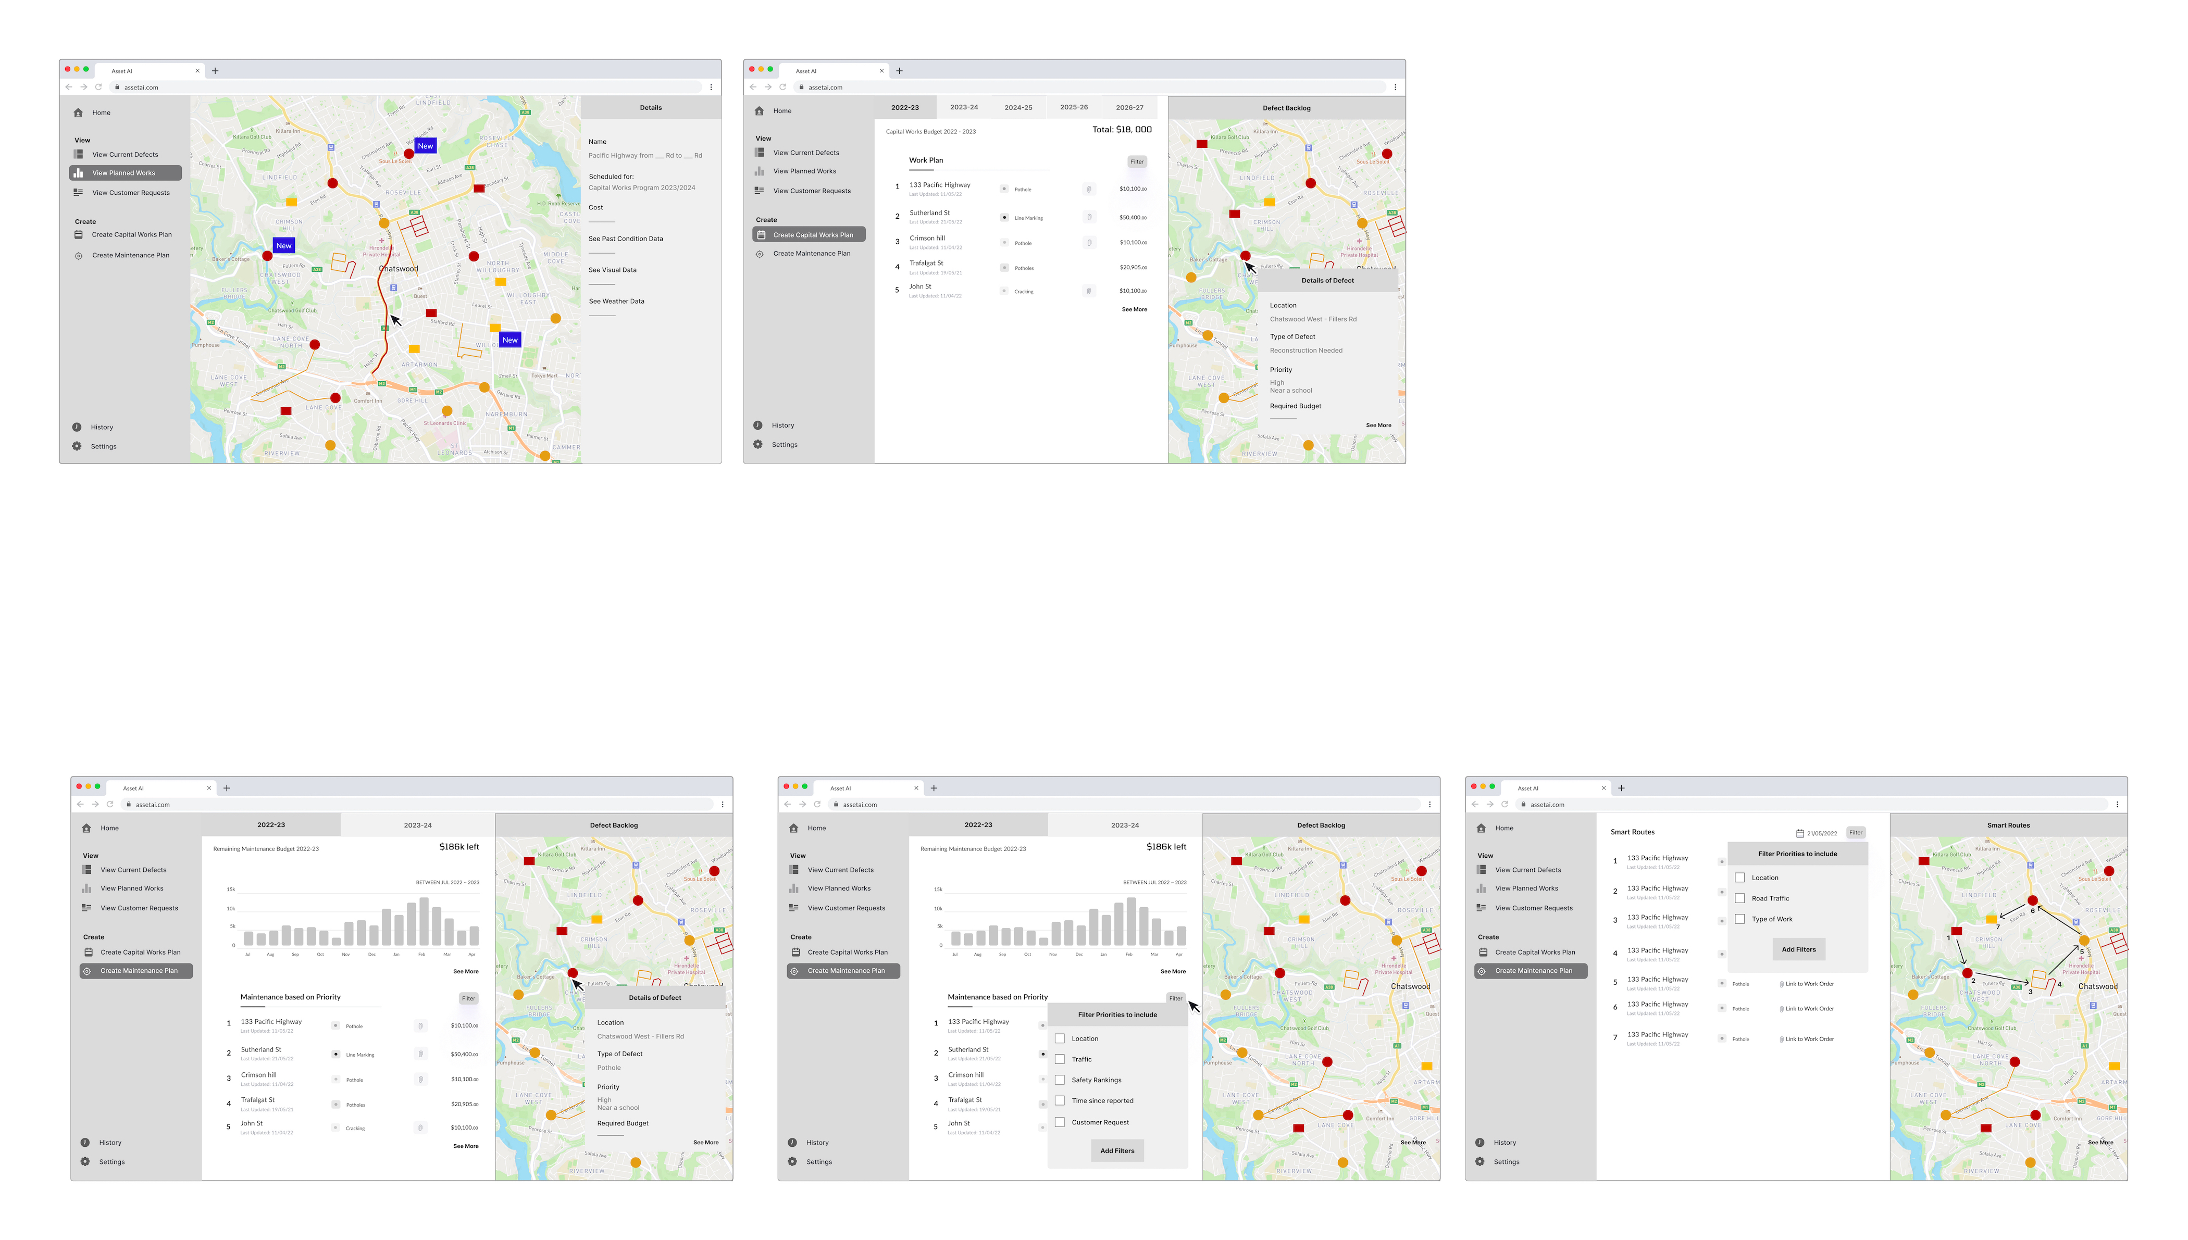Screen dimensions: 2188x1240
Task: Click John St attachment paperclip in Work Plan
Action: point(1088,291)
